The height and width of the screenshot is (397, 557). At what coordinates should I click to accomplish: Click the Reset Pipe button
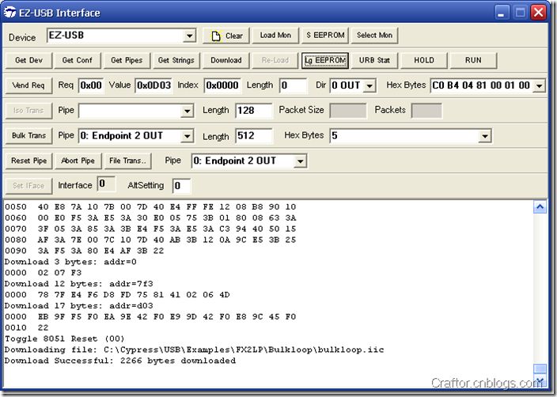28,161
